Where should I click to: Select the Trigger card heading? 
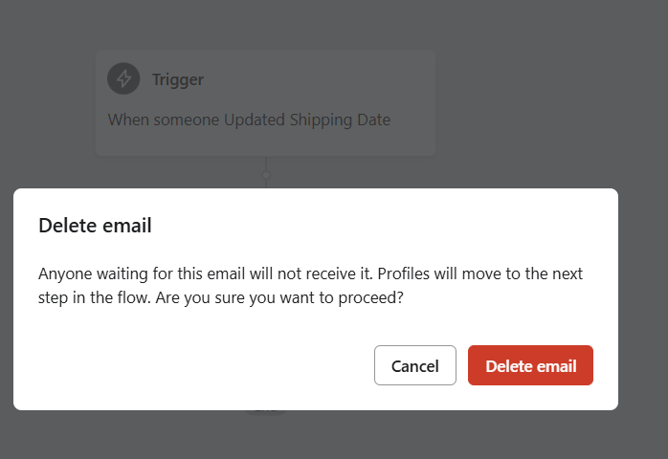pyautogui.click(x=178, y=79)
